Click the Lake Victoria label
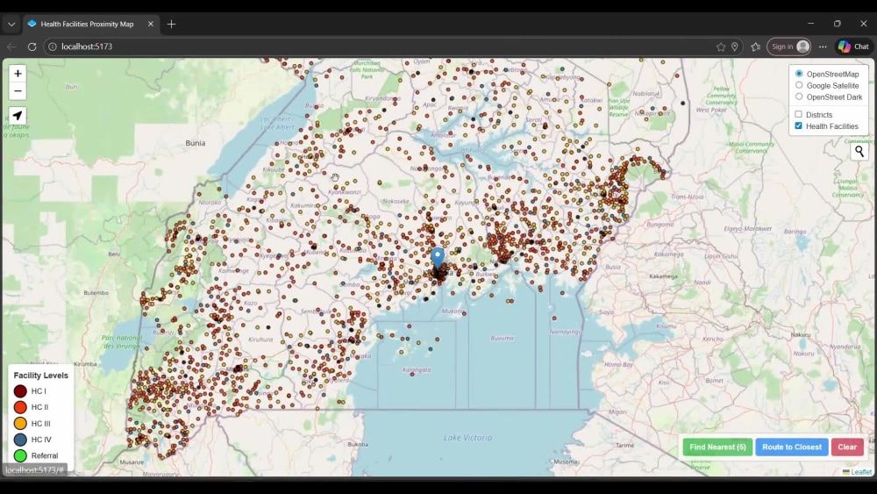Viewport: 877px width, 494px height. [468, 438]
